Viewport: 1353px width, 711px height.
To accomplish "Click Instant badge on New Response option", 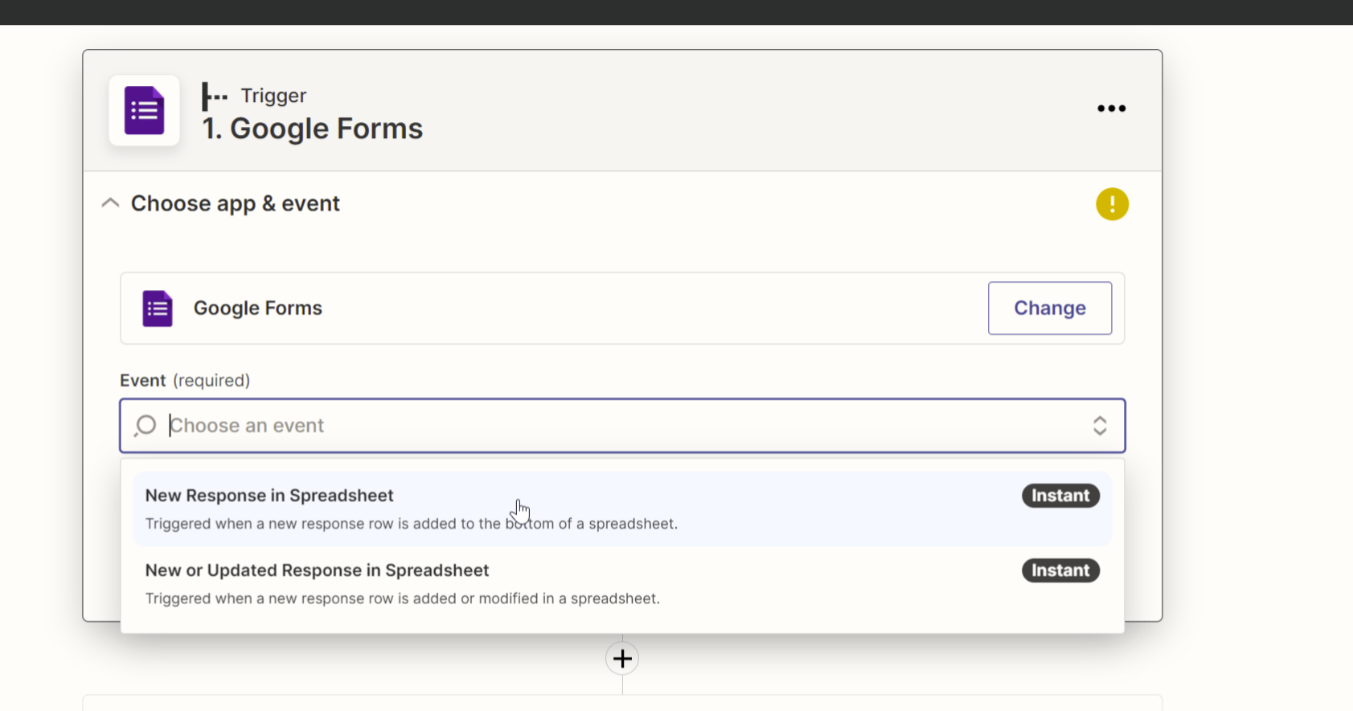I will tap(1060, 496).
